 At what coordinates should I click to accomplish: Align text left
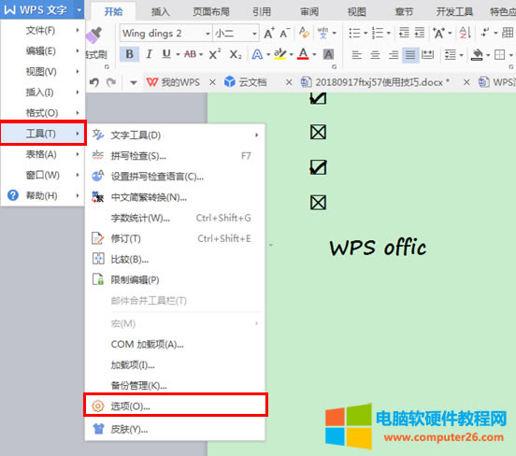coord(356,54)
